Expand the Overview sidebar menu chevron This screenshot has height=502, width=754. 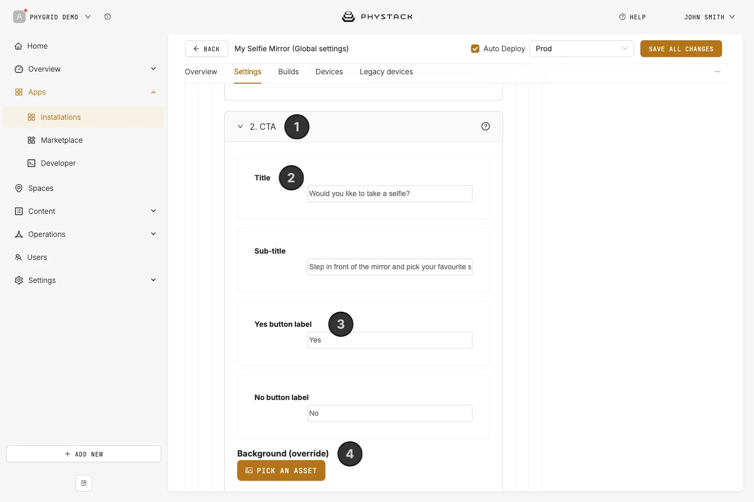[153, 69]
